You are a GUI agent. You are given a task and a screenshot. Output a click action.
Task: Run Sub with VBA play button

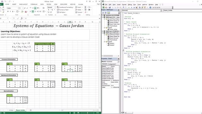[129, 8]
